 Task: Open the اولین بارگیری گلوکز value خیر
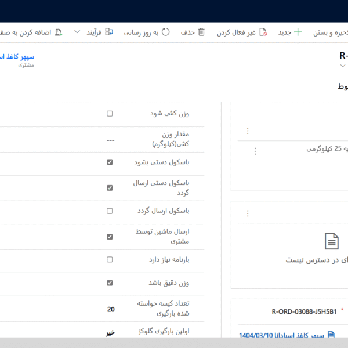pos(110,333)
